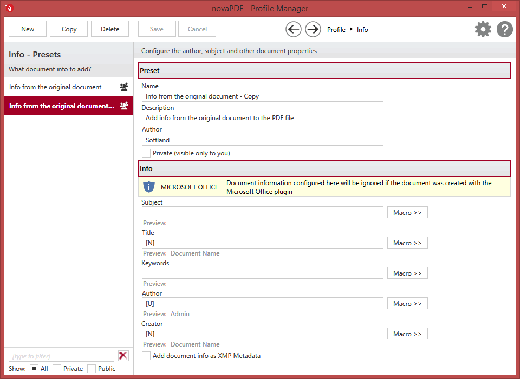The height and width of the screenshot is (379, 520).
Task: Click the Creator field containing [N]
Action: [263, 334]
